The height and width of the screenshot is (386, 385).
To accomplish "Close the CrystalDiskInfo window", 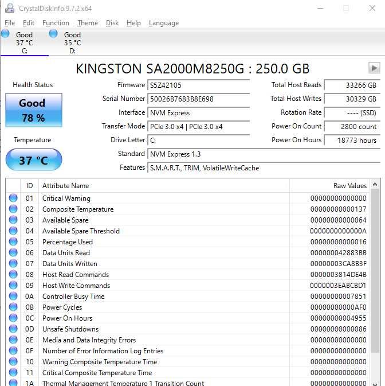I will tap(372, 8).
